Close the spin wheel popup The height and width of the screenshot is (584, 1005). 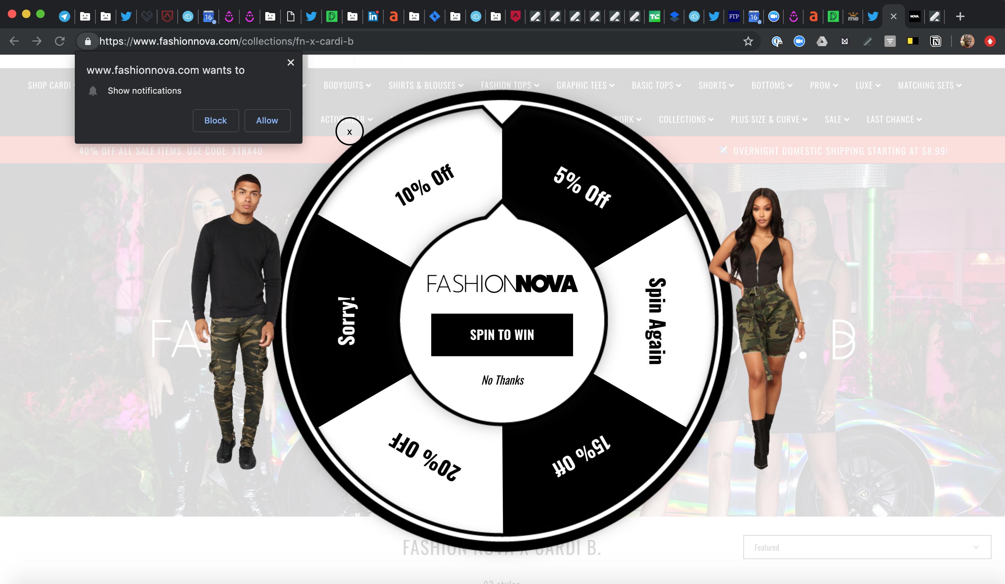coord(349,132)
